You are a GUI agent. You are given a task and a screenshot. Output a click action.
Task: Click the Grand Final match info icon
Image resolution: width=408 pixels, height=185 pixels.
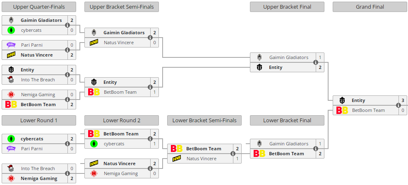pyautogui.click(x=398, y=105)
